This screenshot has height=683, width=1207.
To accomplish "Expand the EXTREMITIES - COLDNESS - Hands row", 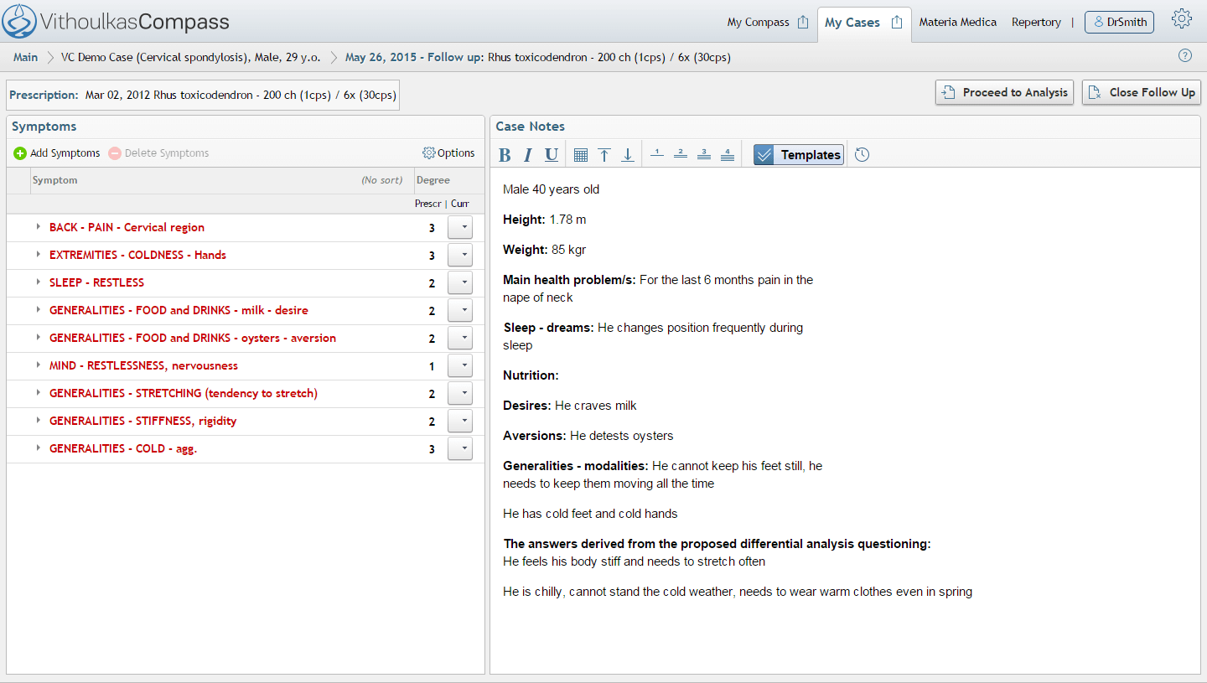I will click(x=38, y=255).
